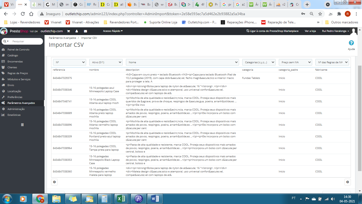Click Parâmetros Avançados breadcrumb link
362x204 pixels.
click(62, 38)
